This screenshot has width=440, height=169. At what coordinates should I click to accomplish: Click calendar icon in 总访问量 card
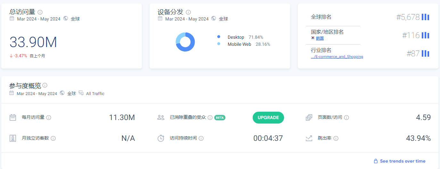click(x=12, y=19)
